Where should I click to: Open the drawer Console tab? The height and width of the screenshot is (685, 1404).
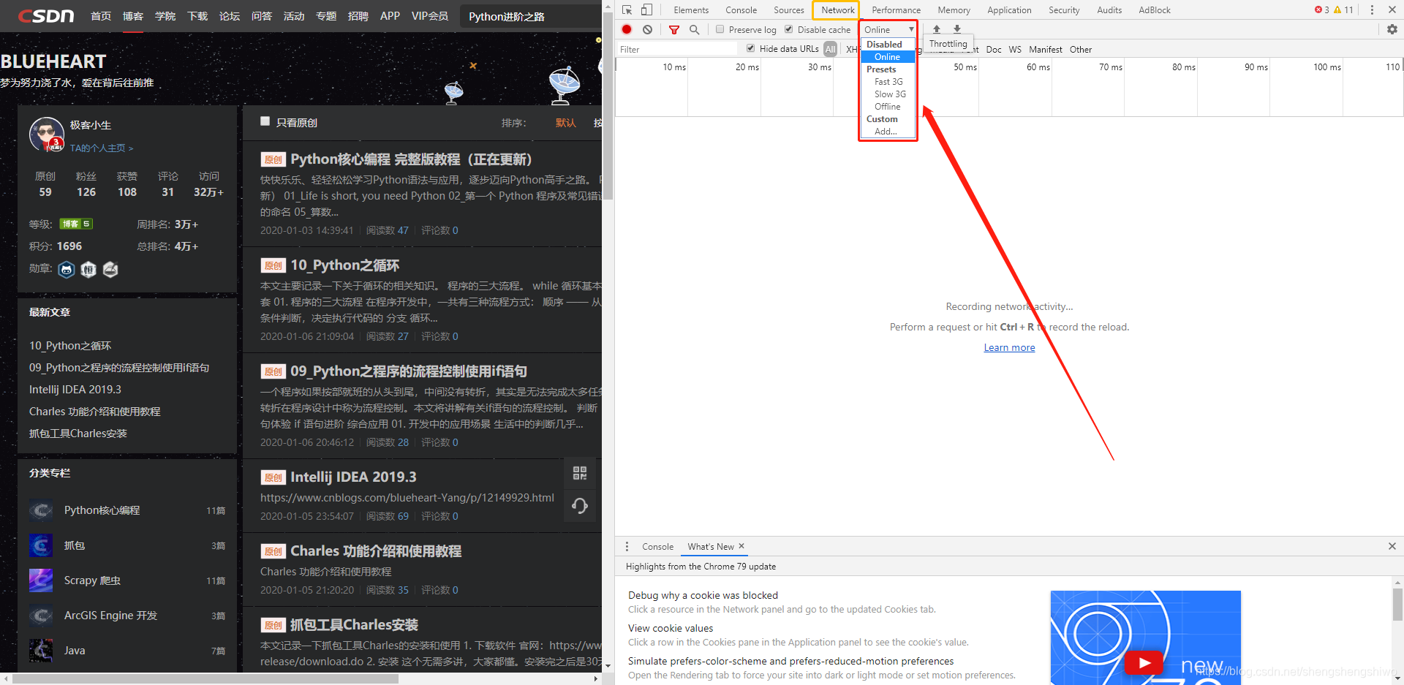(657, 547)
